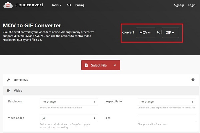The height and width of the screenshot is (133, 200).
Task: Open the API page
Action: [x=69, y=5]
